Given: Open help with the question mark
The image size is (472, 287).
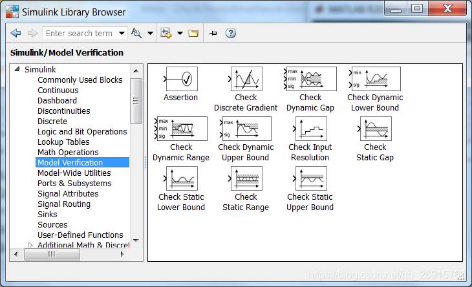Looking at the screenshot, I should 231,33.
